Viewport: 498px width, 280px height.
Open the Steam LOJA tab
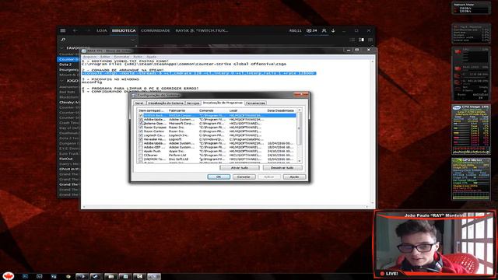[102, 30]
